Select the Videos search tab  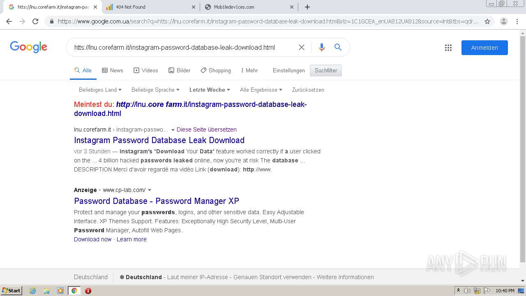[x=146, y=70]
